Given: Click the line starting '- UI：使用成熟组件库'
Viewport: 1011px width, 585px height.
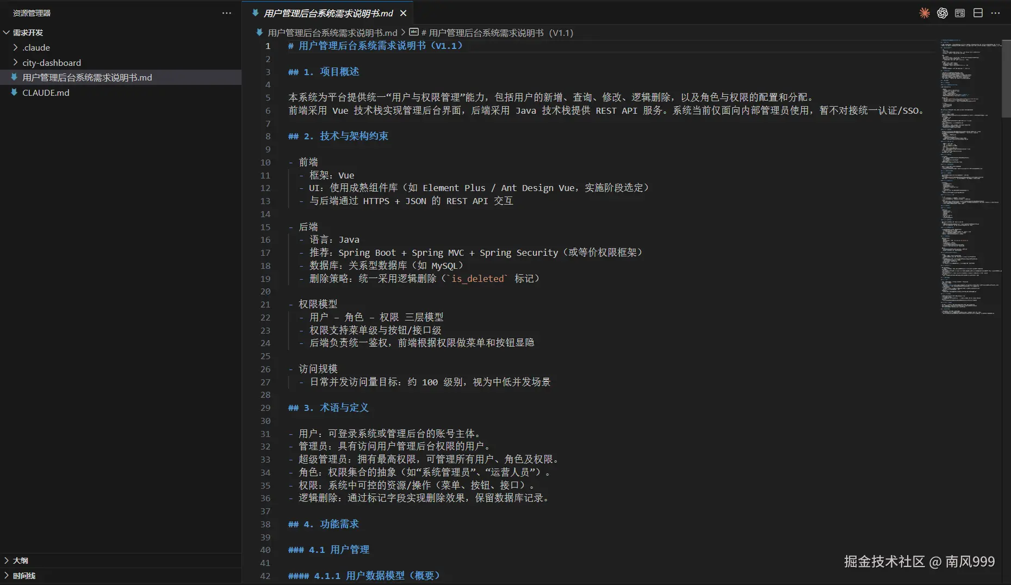Looking at the screenshot, I should pyautogui.click(x=474, y=188).
